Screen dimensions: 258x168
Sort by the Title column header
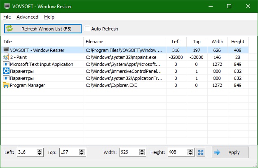42,42
